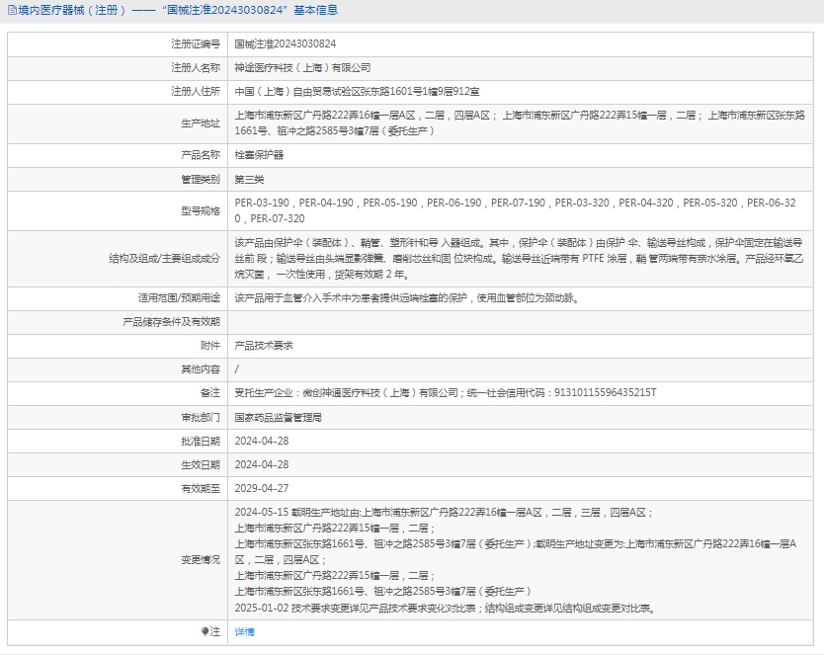The width and height of the screenshot is (824, 655).
Task: Click the empty 产品储存条件及有效期 value cell
Action: [522, 322]
